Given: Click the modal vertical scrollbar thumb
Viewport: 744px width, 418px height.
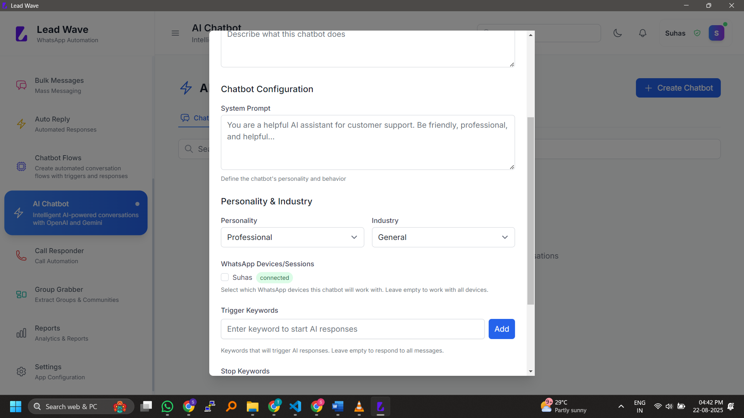Looking at the screenshot, I should pyautogui.click(x=530, y=211).
